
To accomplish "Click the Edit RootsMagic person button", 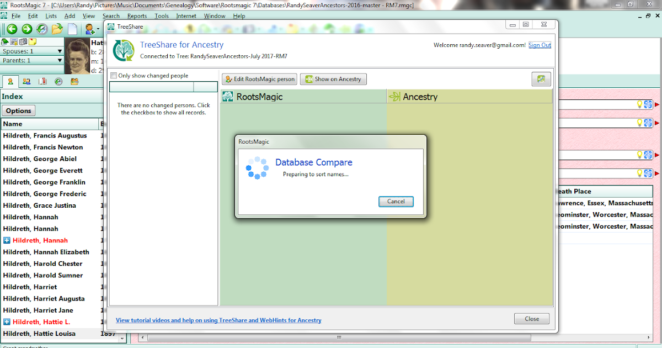I will pos(259,79).
